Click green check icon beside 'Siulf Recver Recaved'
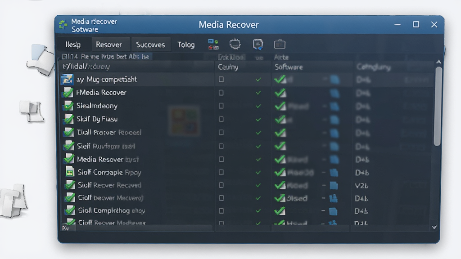 pos(70,185)
